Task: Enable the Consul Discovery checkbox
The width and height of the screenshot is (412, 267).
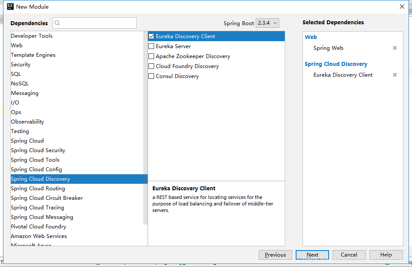Action: (152, 76)
